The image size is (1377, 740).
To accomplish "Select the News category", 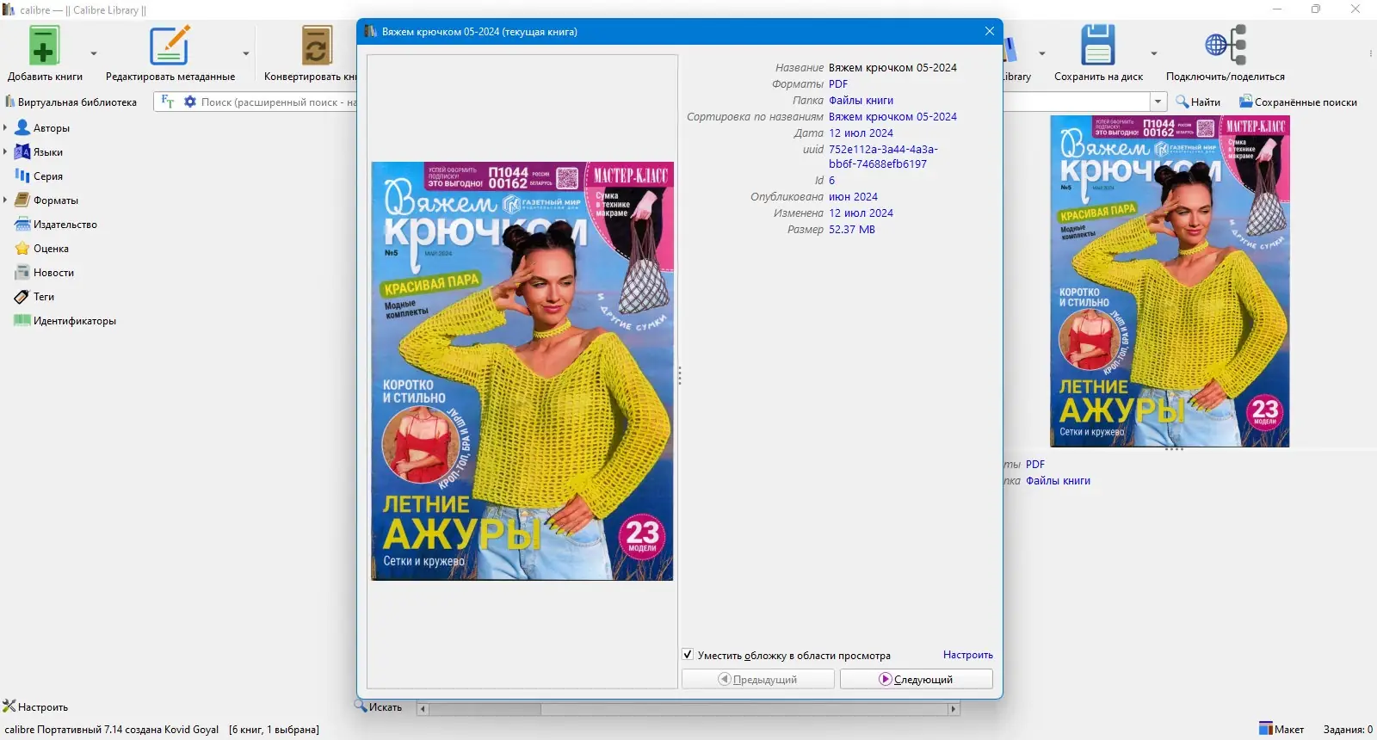I will (x=53, y=273).
